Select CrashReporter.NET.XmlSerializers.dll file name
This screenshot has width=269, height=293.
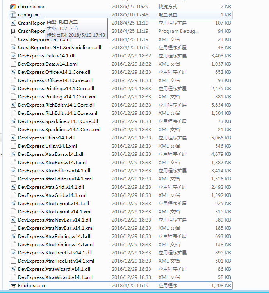(59, 48)
